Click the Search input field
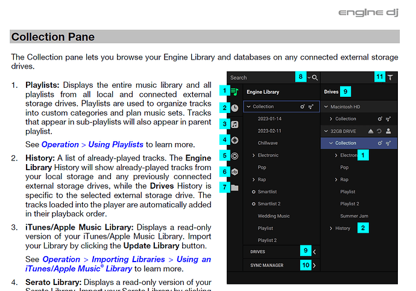 coord(261,78)
